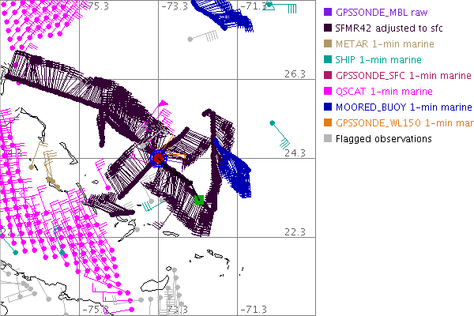Click the dark SFMR42 legend color square
The image size is (474, 316).
pyautogui.click(x=328, y=28)
